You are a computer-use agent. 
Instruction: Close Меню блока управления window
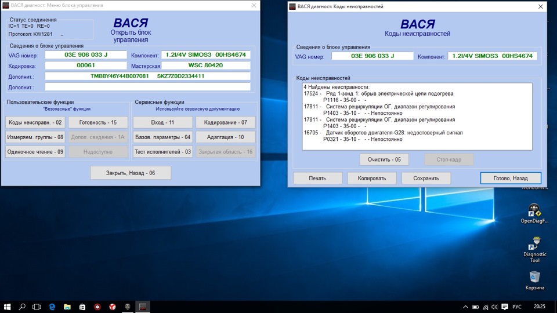point(254,5)
